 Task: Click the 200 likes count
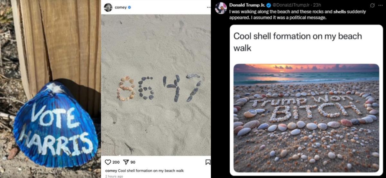pyautogui.click(x=116, y=162)
